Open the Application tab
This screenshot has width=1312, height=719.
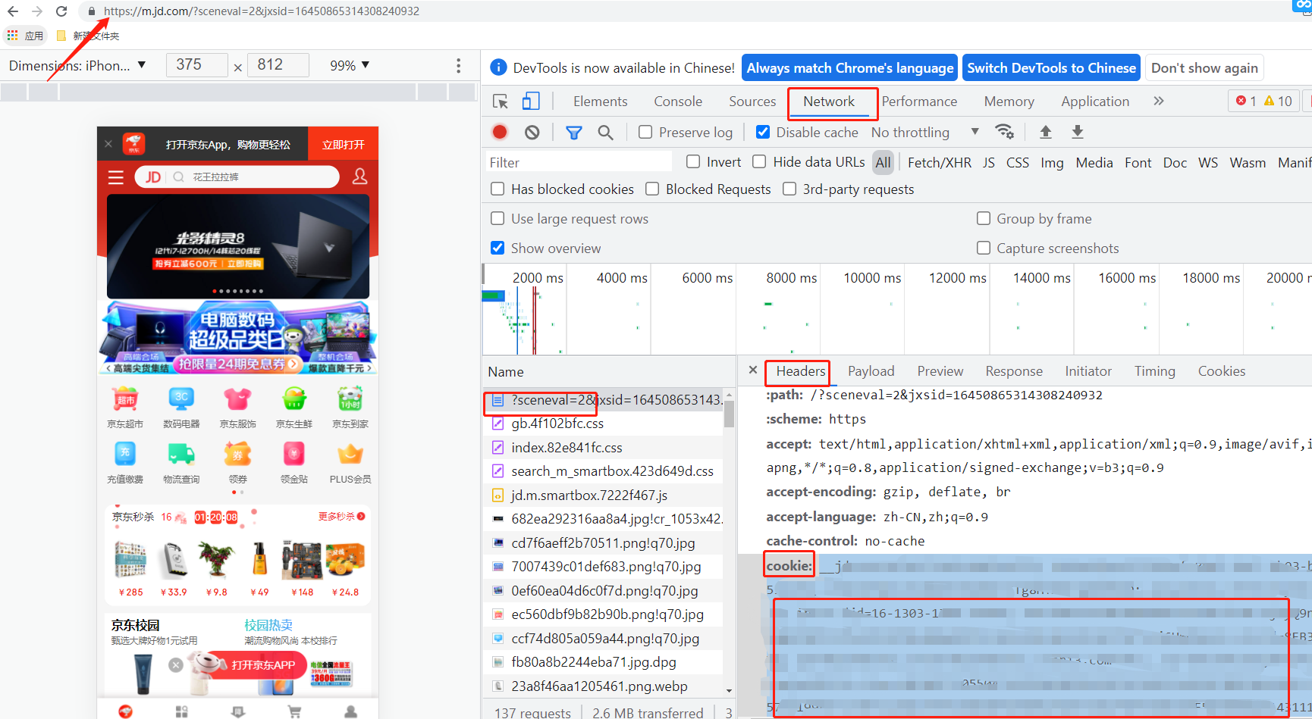tap(1095, 102)
